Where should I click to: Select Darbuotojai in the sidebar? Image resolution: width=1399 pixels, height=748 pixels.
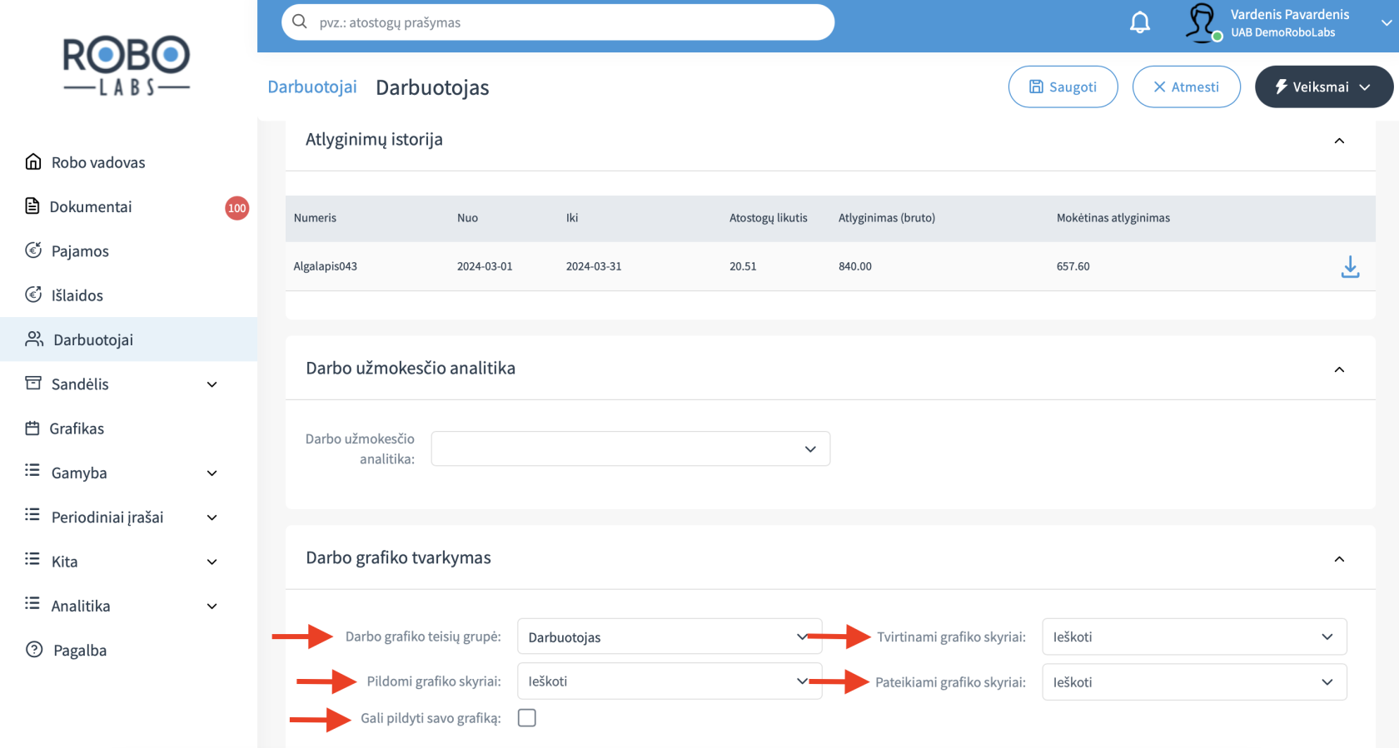coord(128,339)
